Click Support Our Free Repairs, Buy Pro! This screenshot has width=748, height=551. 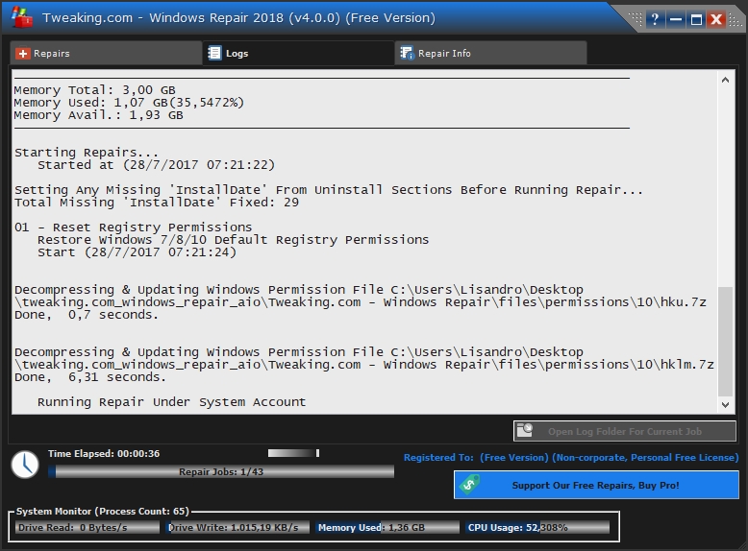pyautogui.click(x=596, y=485)
